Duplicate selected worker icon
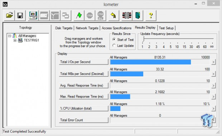The image size is (222, 136). pos(66,15)
